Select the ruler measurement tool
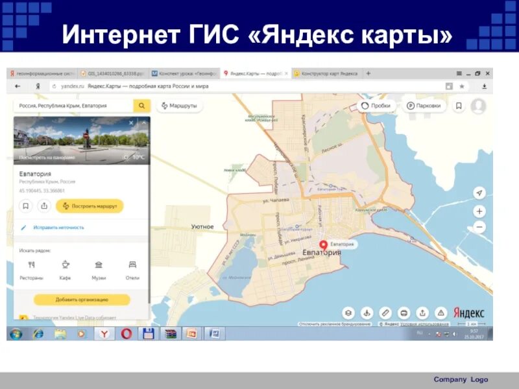The width and height of the screenshot is (519, 389). (385, 312)
